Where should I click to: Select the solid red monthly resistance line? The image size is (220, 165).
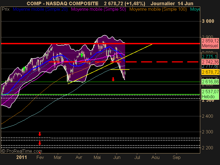click(100, 44)
